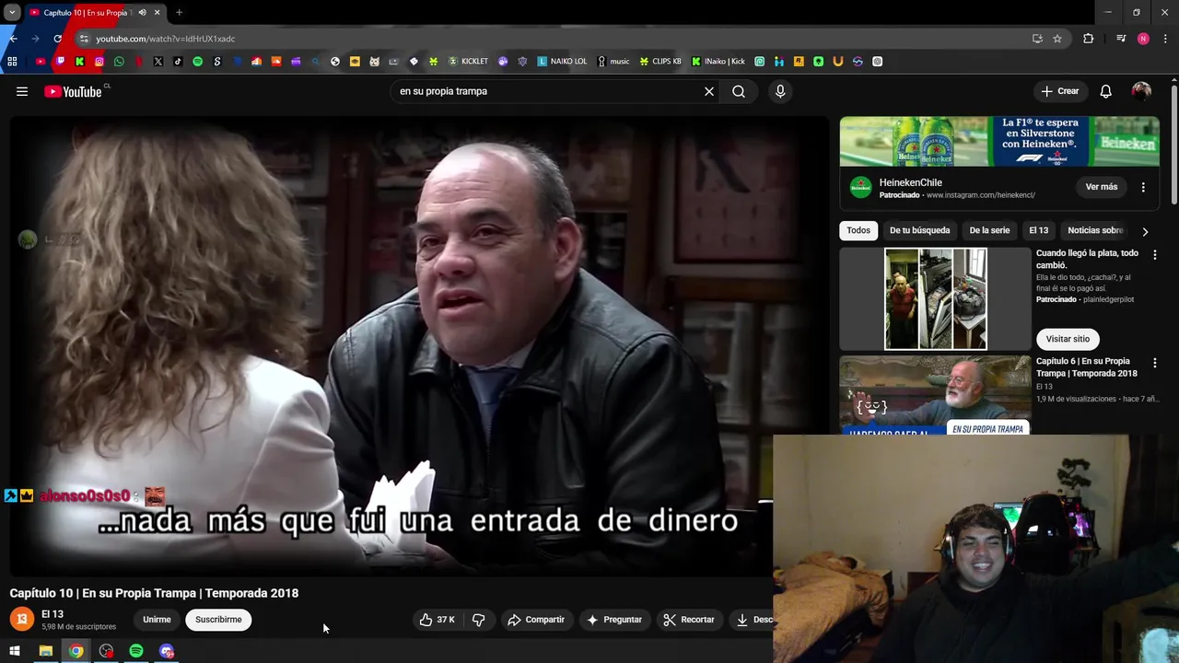Screen dimensions: 1179x663
Task: Close the 'Capítulo 10' browser tab
Action: point(157,13)
